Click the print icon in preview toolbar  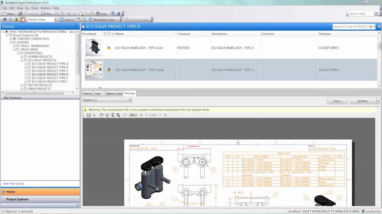pyautogui.click(x=89, y=115)
